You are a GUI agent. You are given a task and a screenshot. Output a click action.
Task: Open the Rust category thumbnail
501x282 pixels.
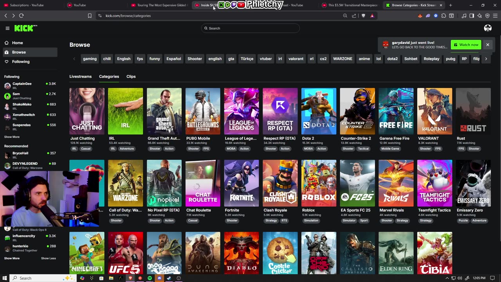click(473, 111)
